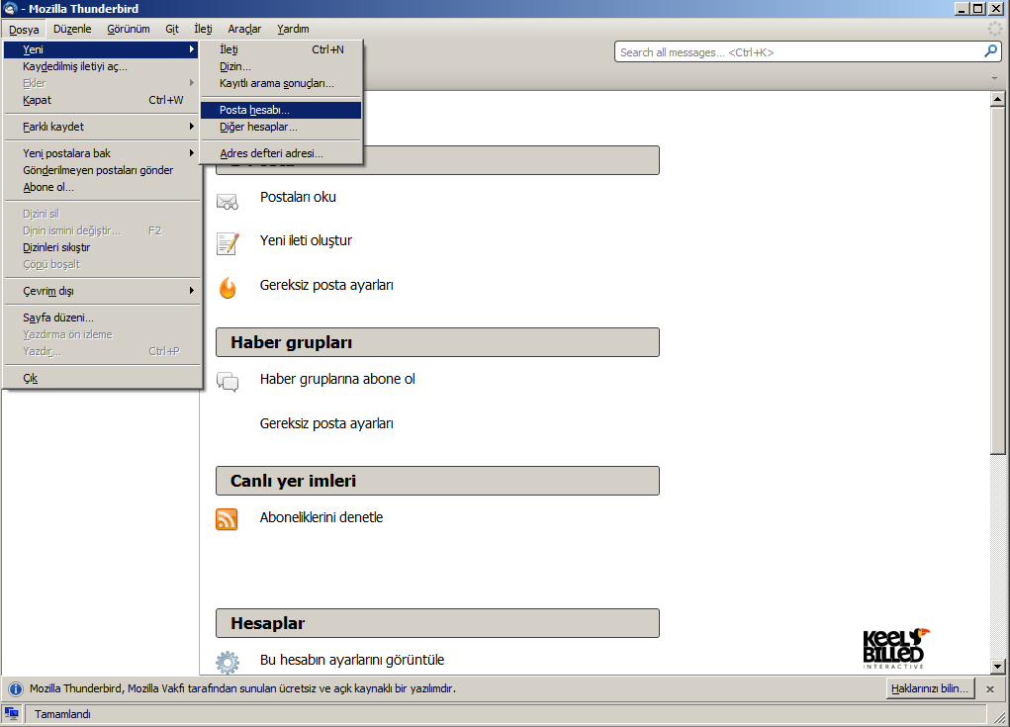This screenshot has height=727, width=1010.
Task: Select Posta hesabı... menu entry
Action: tap(281, 110)
